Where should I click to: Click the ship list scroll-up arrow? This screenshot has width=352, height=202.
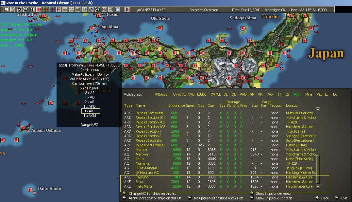318,109
